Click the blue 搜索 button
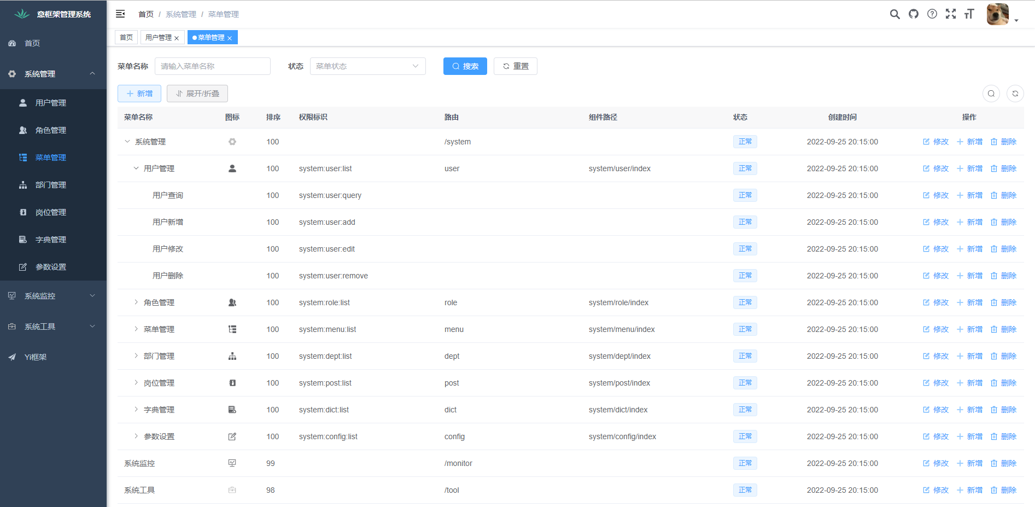1035x507 pixels. click(x=465, y=66)
